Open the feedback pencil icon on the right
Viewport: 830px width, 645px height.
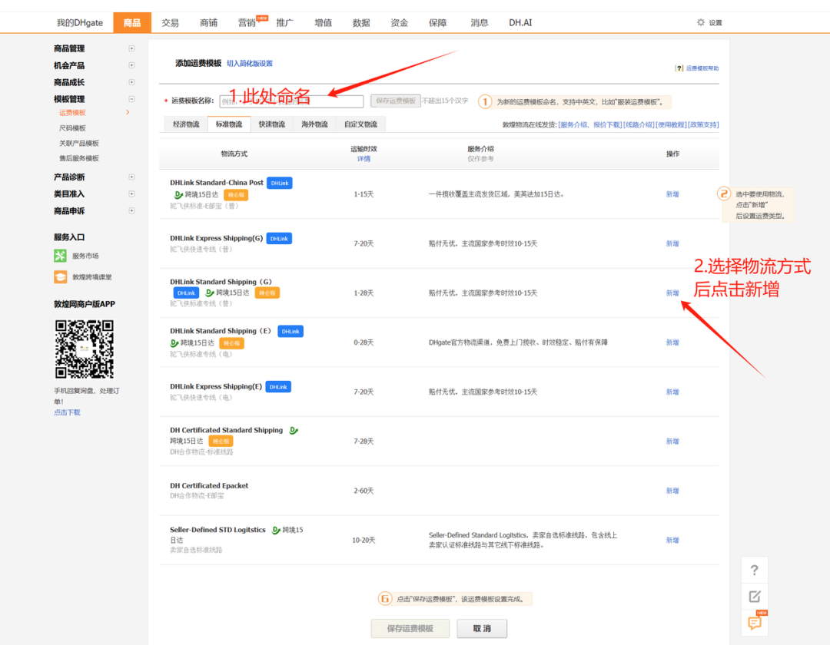tap(754, 596)
